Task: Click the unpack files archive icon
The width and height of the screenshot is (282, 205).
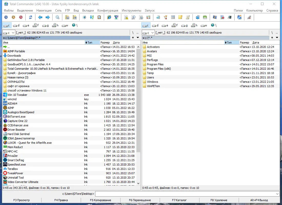Action: point(75,17)
